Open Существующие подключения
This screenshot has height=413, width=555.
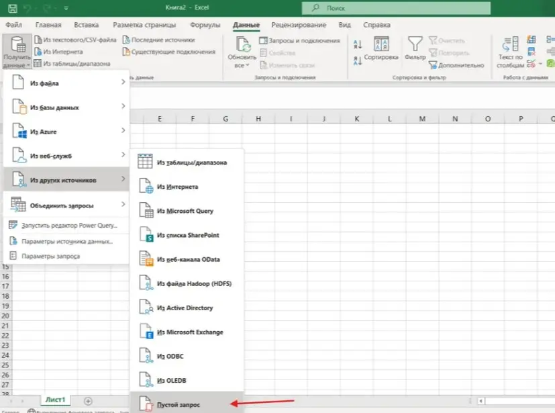[x=169, y=52]
